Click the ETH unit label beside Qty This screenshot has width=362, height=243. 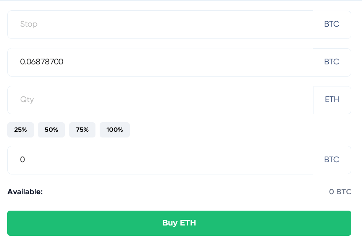tap(332, 100)
